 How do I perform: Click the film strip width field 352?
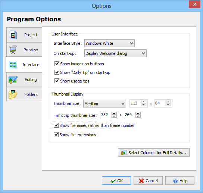click(106, 115)
